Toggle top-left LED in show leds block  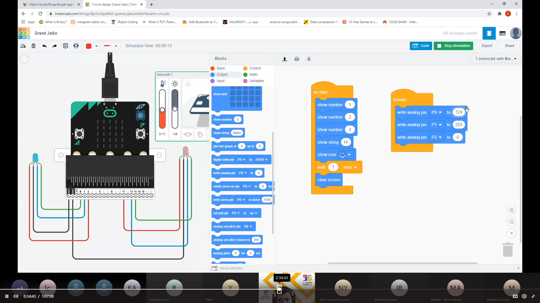(x=233, y=88)
